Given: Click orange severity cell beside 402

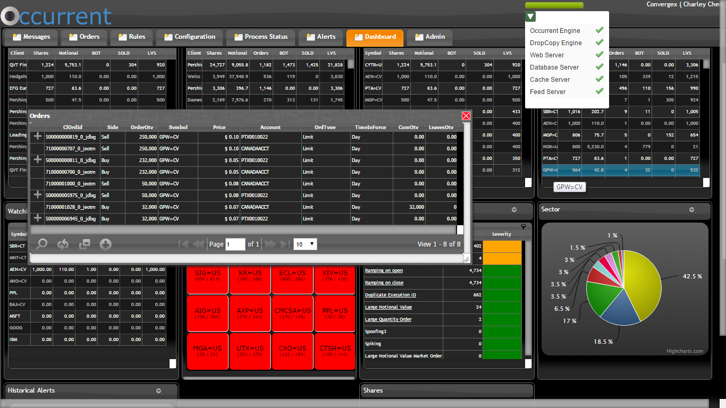Looking at the screenshot, I should [x=503, y=246].
